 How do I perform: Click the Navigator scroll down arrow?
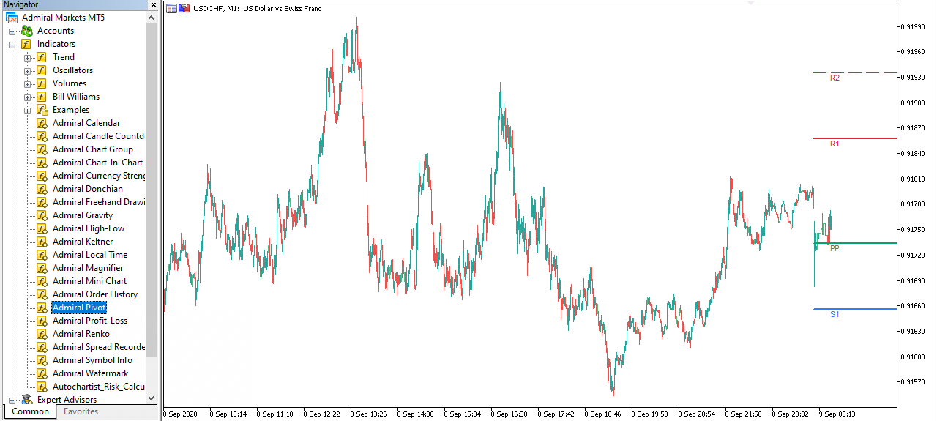152,398
